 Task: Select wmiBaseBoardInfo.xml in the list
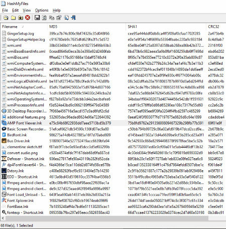pos(26,51)
